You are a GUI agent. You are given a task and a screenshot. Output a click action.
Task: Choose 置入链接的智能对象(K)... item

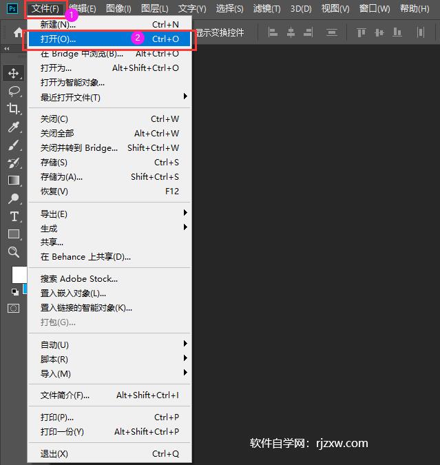[x=109, y=308]
